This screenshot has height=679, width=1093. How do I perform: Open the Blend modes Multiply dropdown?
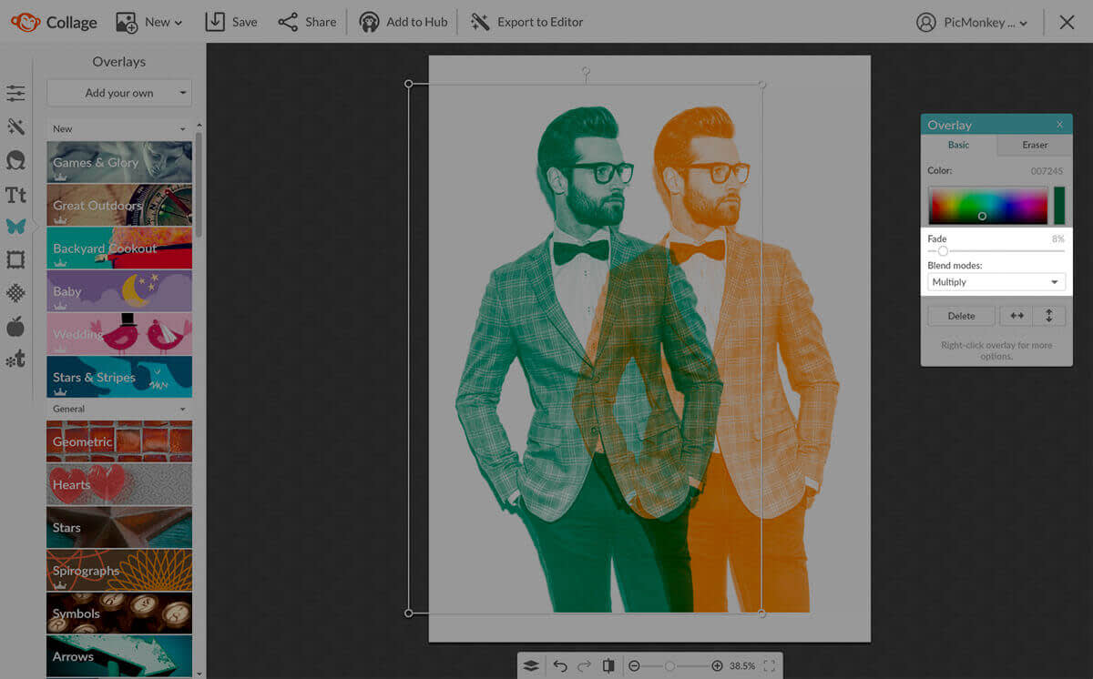point(996,282)
